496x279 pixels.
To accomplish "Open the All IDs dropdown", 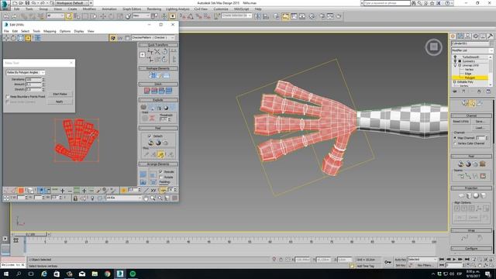I will [124, 198].
